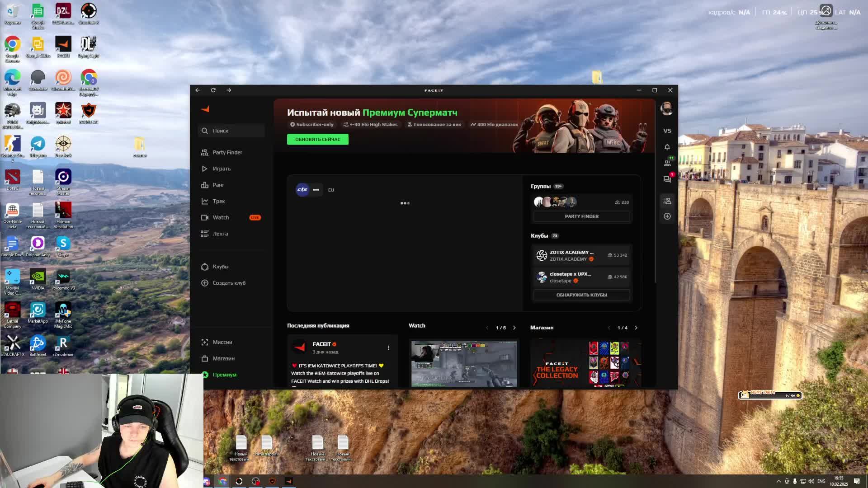Go to next Watch carousel page
This screenshot has width=868, height=488.
click(x=514, y=328)
